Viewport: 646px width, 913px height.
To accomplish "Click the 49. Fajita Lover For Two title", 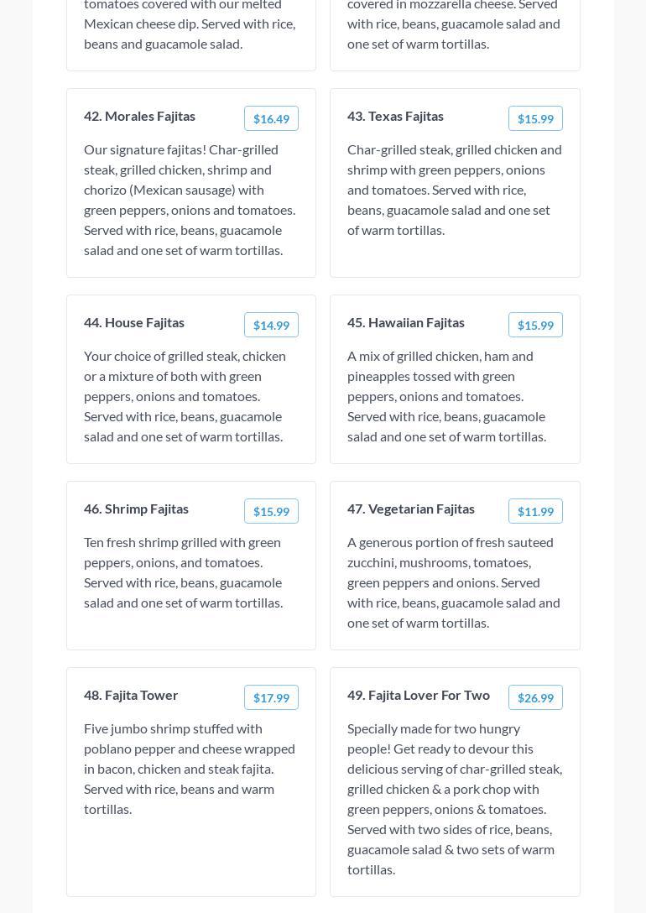I will 419,695.
